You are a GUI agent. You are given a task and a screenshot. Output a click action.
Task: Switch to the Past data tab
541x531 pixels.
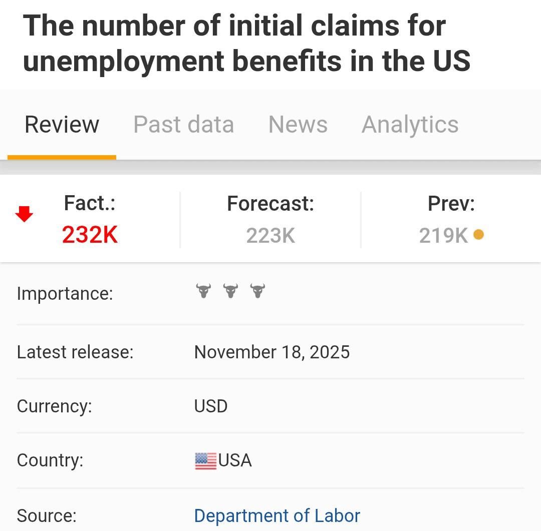tap(183, 125)
